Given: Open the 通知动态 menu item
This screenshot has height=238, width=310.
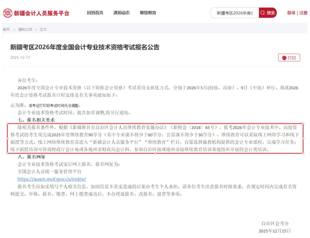Looking at the screenshot, I should pos(121,13).
